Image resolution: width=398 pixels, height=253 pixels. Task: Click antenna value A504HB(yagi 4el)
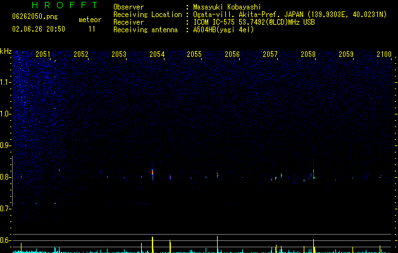[223, 30]
